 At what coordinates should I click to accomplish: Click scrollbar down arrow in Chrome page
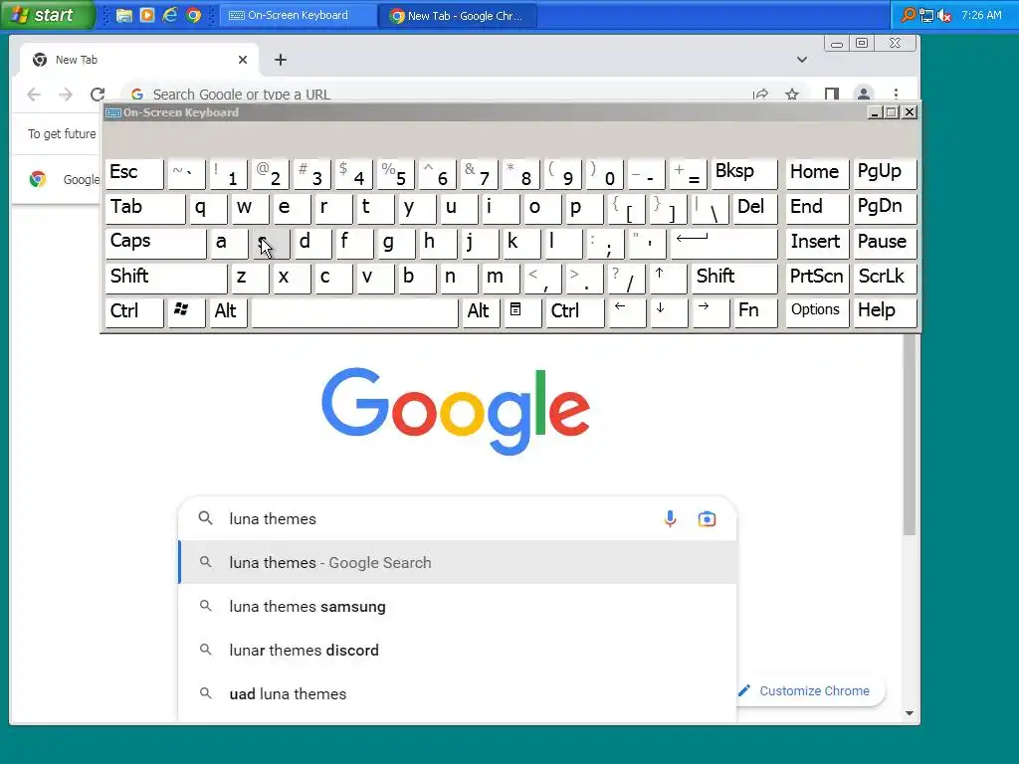910,713
